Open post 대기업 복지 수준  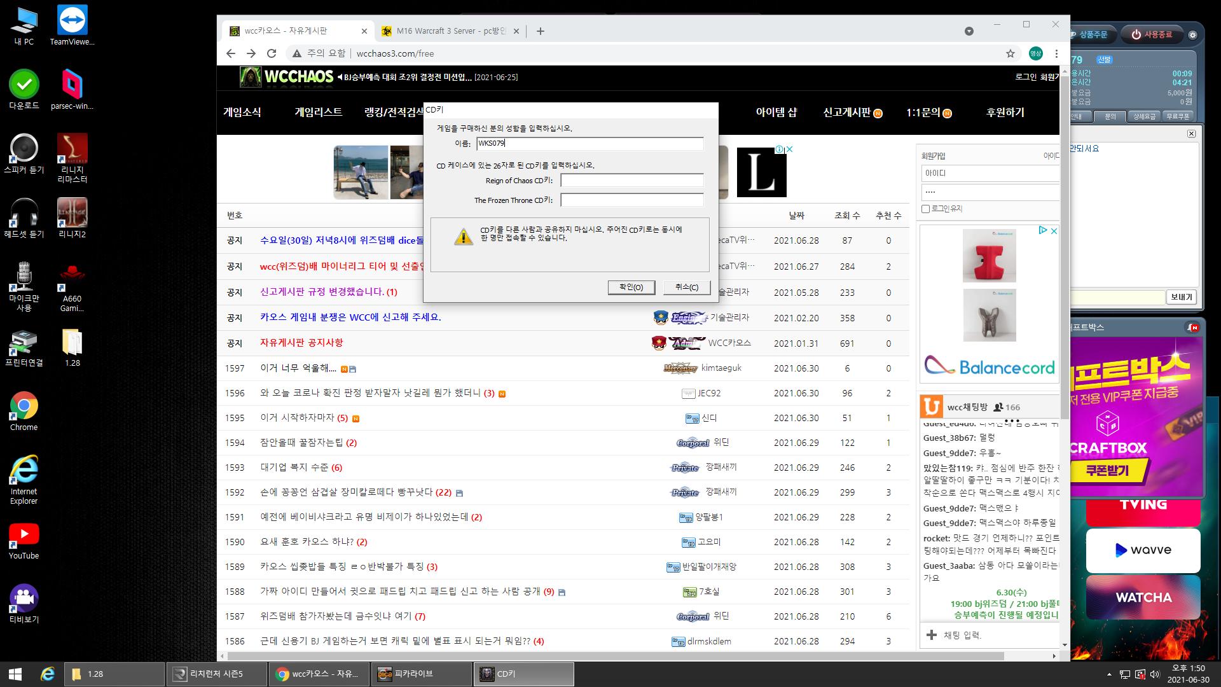point(294,468)
